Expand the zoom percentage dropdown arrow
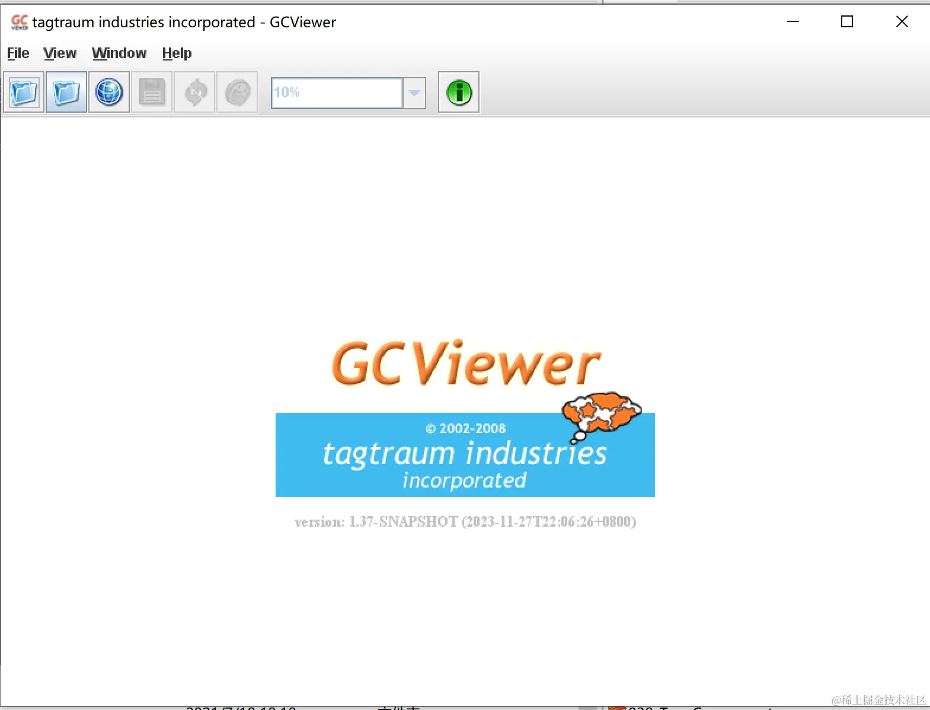This screenshot has height=710, width=930. pyautogui.click(x=414, y=93)
